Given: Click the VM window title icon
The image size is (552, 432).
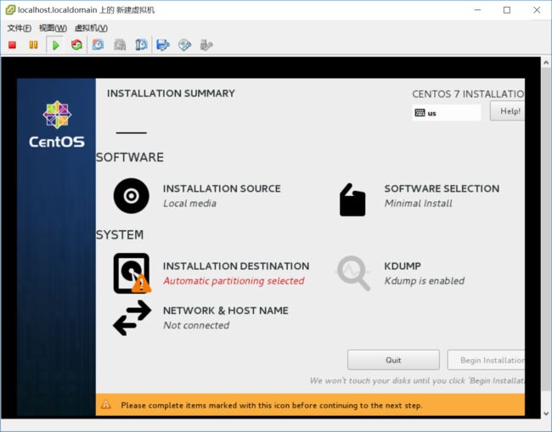Looking at the screenshot, I should point(10,10).
